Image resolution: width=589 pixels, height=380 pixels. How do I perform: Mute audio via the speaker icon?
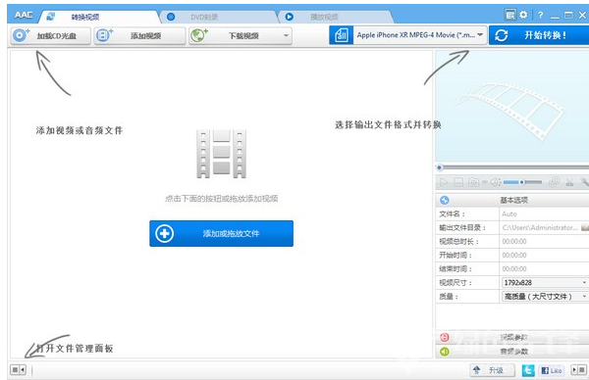pyautogui.click(x=495, y=182)
